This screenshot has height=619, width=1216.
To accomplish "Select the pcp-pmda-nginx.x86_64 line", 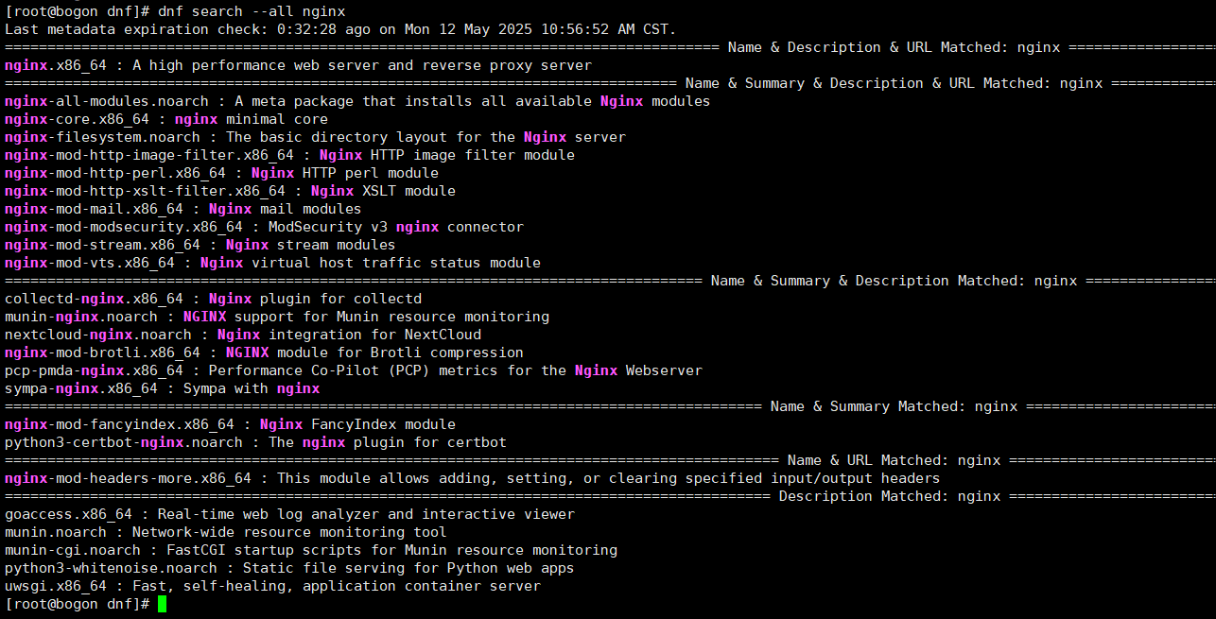I will pos(354,370).
